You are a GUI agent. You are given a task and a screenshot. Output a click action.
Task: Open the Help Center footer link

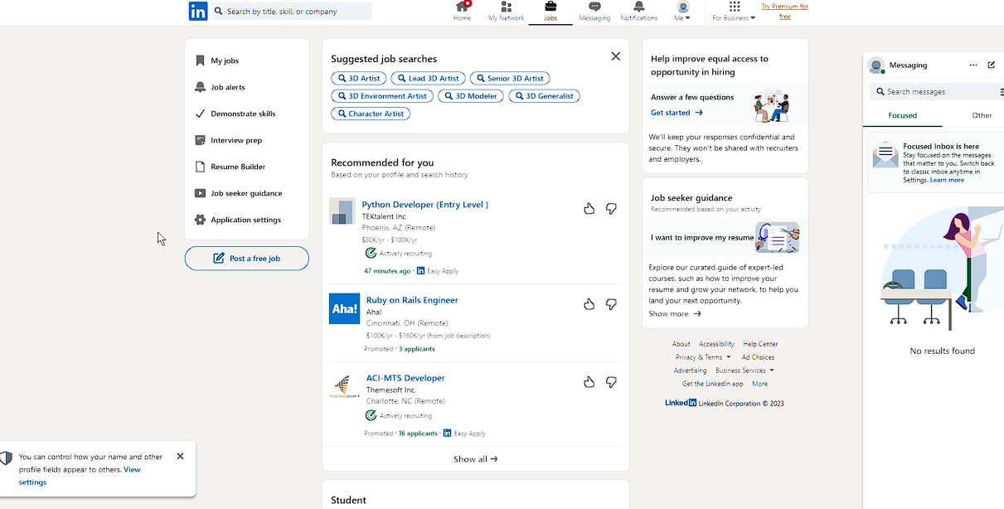pos(760,344)
